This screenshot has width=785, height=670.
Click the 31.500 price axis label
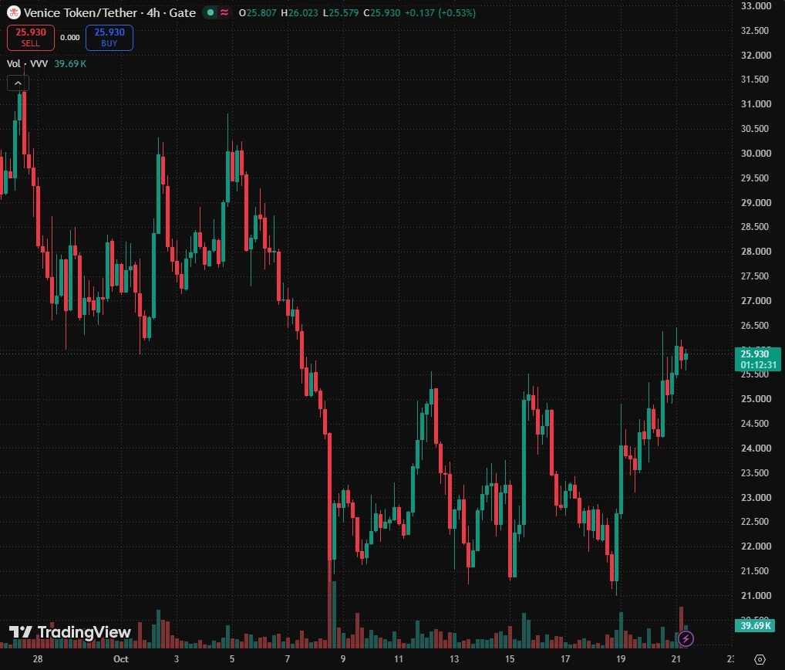point(756,80)
